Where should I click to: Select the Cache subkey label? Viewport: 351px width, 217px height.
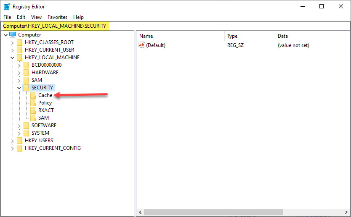45,95
